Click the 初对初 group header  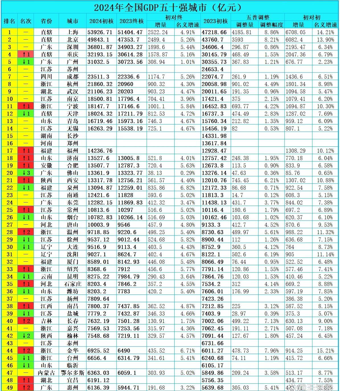312,17
